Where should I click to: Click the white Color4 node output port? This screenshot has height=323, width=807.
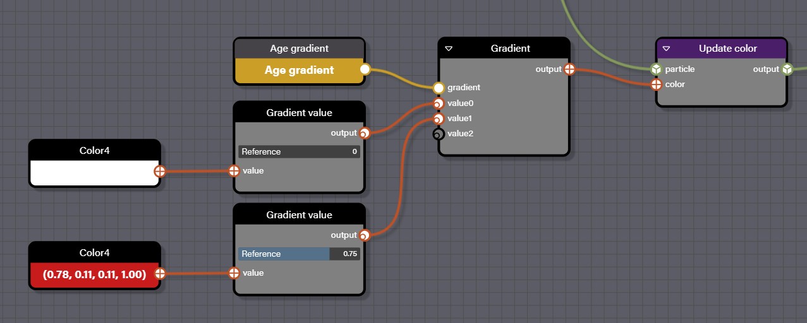160,171
